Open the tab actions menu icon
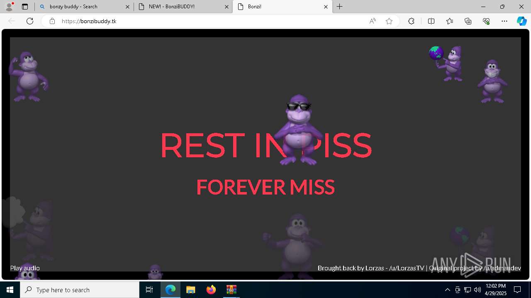The width and height of the screenshot is (531, 298). (x=25, y=7)
